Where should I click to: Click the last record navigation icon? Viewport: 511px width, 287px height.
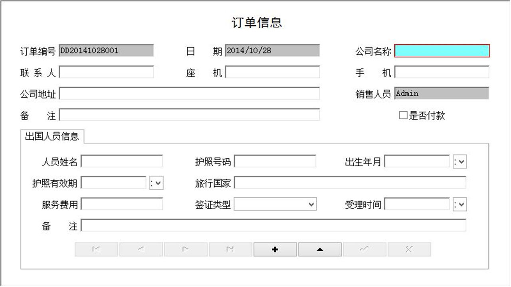click(230, 249)
